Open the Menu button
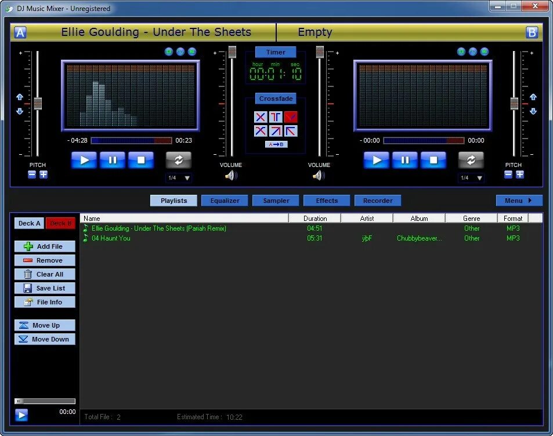Screen dimensions: 553x436 [519, 201]
